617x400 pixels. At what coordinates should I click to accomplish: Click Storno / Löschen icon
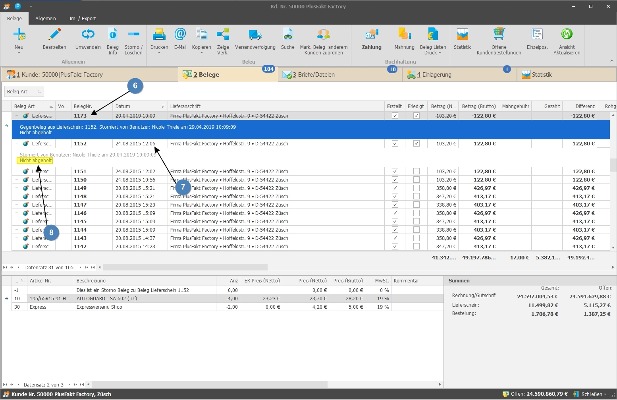133,35
